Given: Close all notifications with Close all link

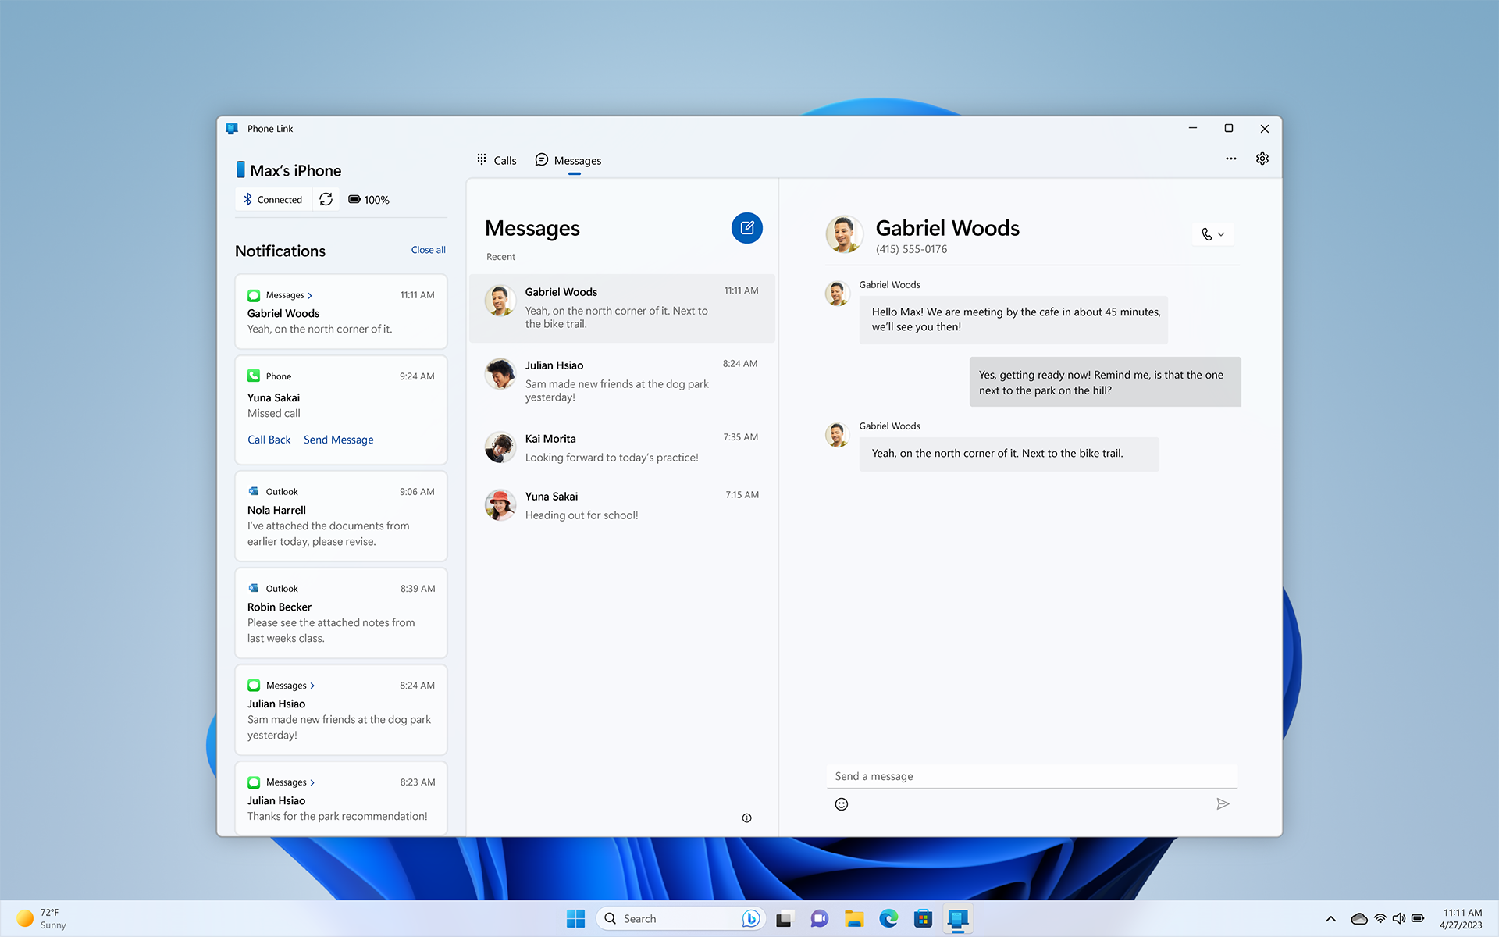Looking at the screenshot, I should coord(427,249).
